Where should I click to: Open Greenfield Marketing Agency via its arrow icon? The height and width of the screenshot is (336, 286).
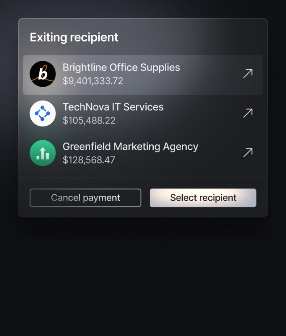pos(248,153)
